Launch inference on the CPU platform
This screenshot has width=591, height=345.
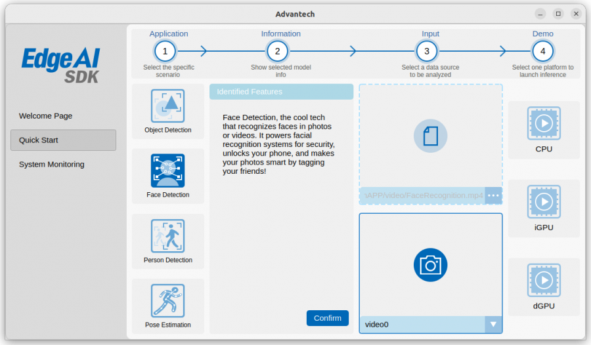[x=544, y=123]
